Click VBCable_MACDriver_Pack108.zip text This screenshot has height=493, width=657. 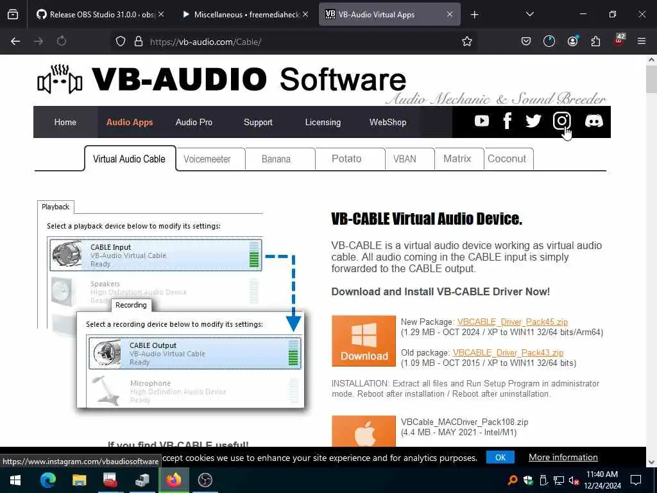465,422
